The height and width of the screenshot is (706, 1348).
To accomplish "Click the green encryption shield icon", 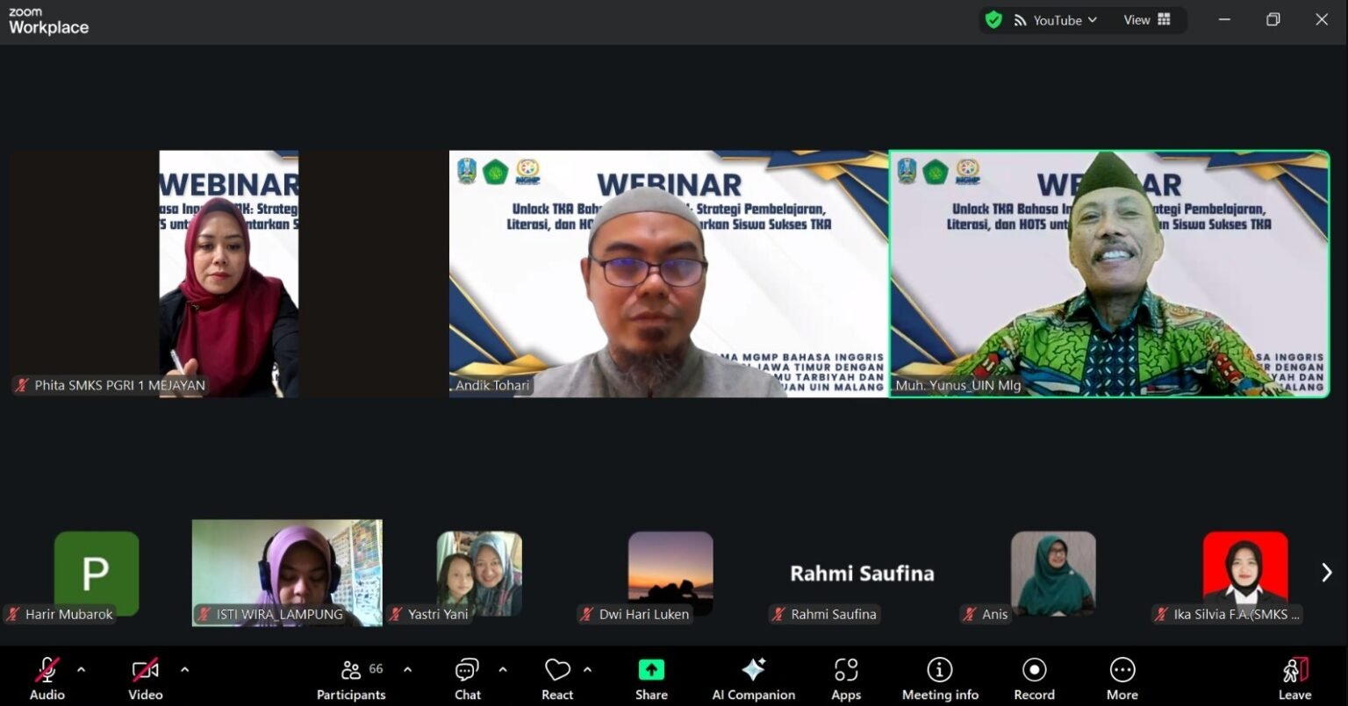I will 993,20.
